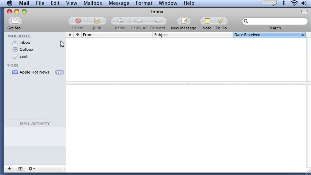Screen dimensions: 311x175
Task: Click the sidebar resize handle icon
Action: tap(63, 169)
